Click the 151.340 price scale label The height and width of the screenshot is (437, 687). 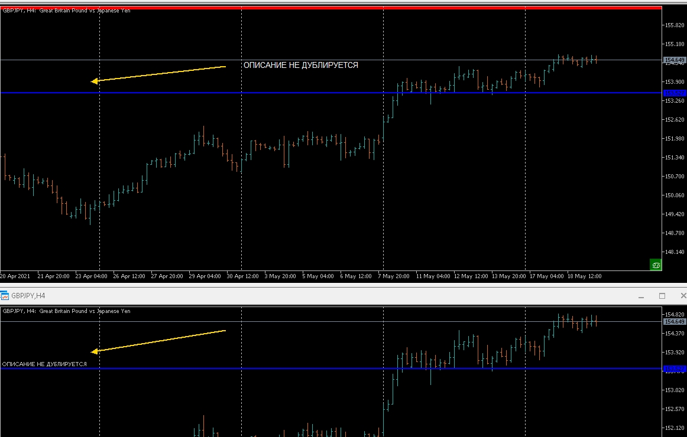click(x=675, y=158)
